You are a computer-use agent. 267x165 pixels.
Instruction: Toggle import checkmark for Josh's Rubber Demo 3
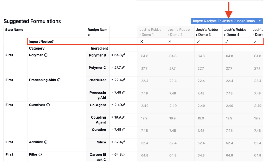coord(198,42)
